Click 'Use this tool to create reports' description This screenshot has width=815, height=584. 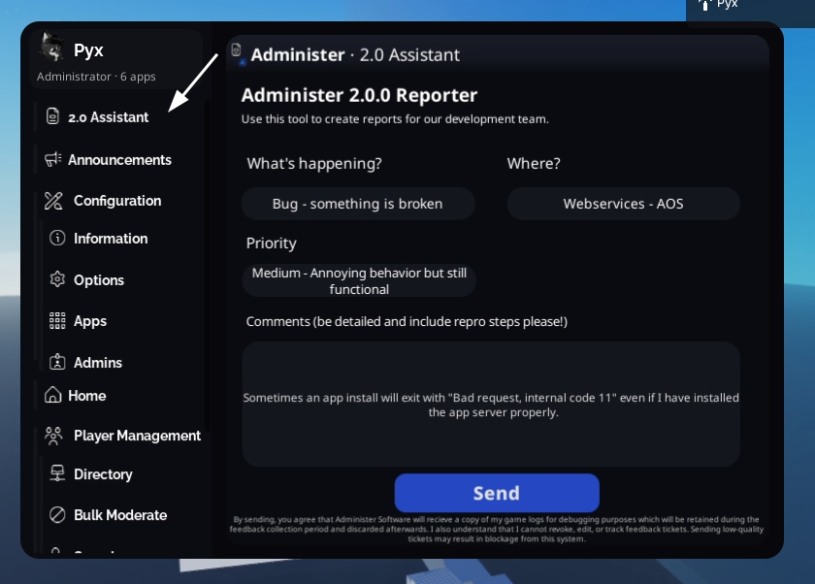coord(395,119)
